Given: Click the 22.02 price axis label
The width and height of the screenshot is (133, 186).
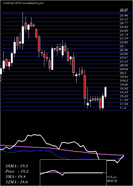Looking at the screenshot, I should coord(124,54).
